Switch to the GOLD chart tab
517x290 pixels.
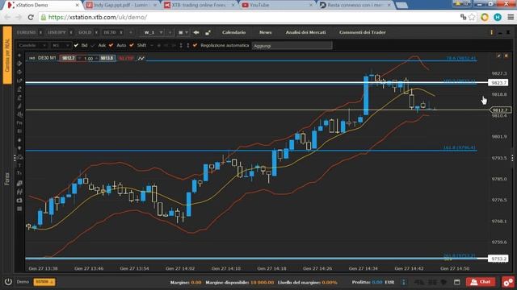click(85, 32)
